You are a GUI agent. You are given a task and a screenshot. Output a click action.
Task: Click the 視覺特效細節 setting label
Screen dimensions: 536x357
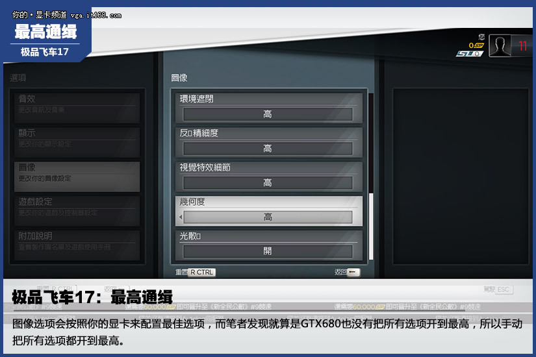point(205,167)
